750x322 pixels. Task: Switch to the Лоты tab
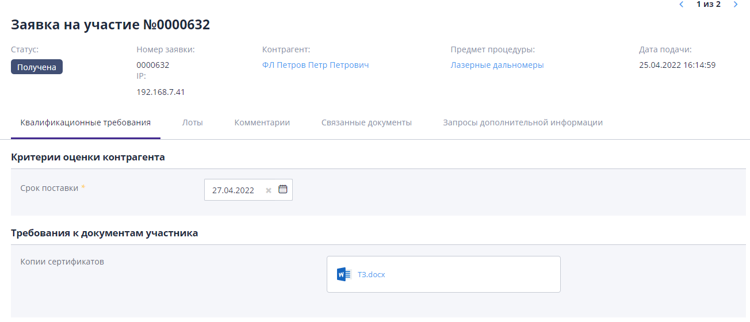192,122
